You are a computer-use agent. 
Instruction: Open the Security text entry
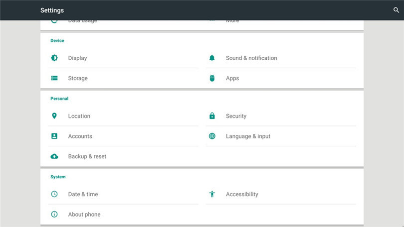point(236,116)
